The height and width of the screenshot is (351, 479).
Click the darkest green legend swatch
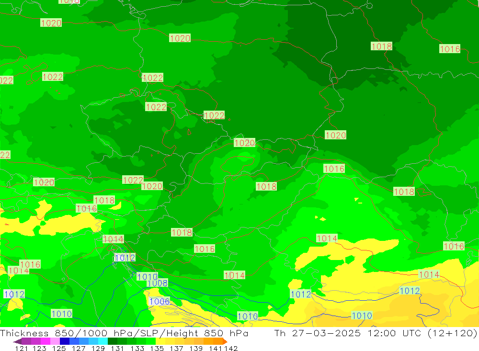(x=113, y=341)
